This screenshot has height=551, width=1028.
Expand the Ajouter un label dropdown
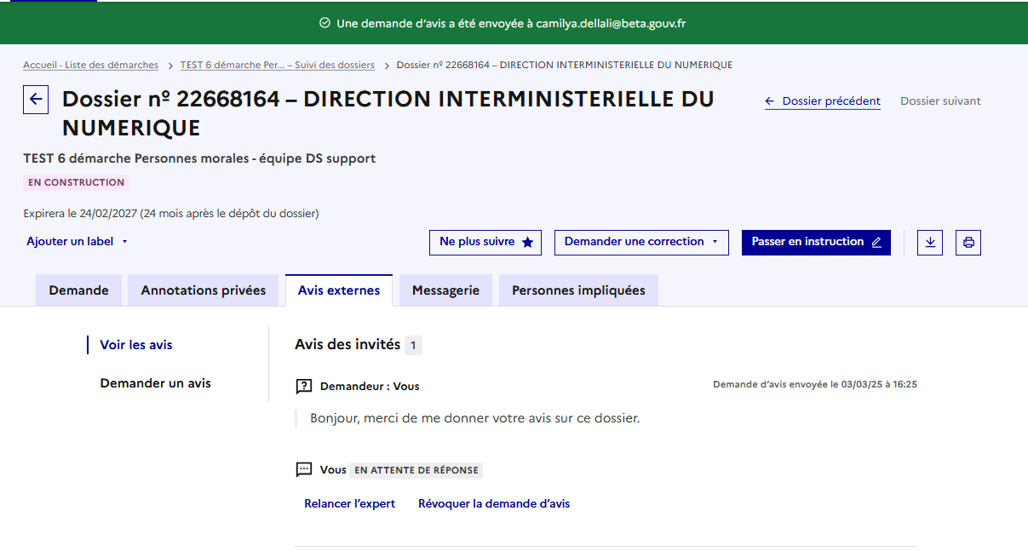(x=77, y=242)
